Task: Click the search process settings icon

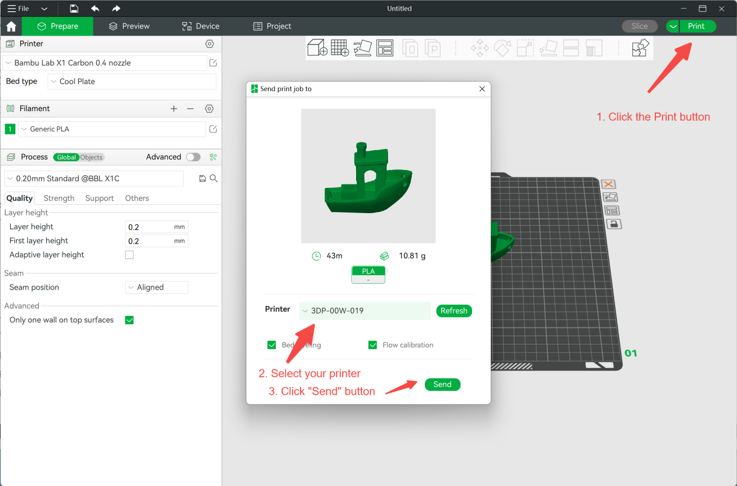Action: click(214, 179)
